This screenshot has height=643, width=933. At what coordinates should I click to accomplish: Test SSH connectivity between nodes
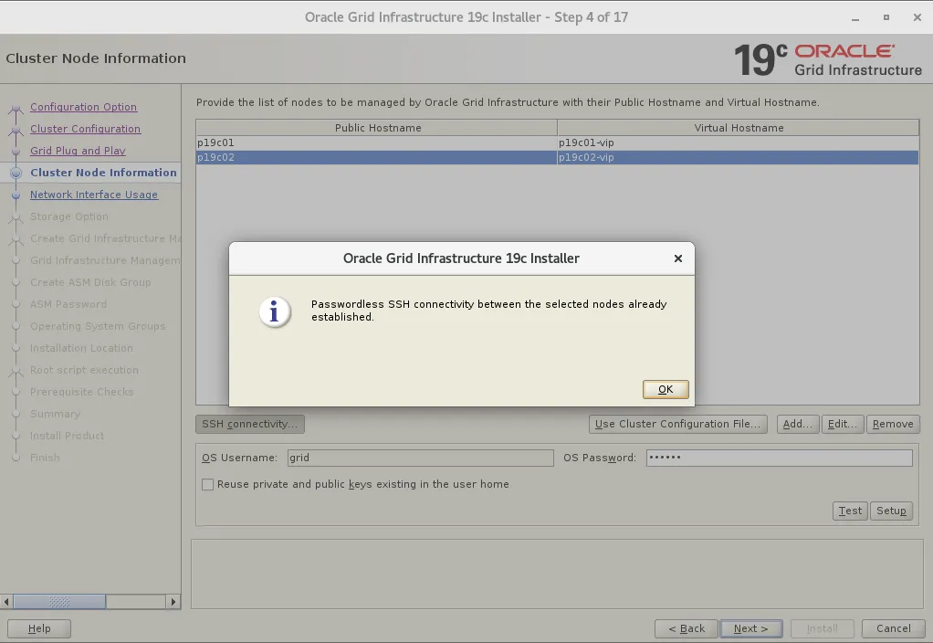pos(849,511)
